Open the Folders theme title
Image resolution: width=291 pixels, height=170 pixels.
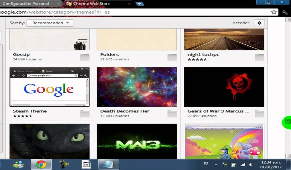[x=109, y=55]
